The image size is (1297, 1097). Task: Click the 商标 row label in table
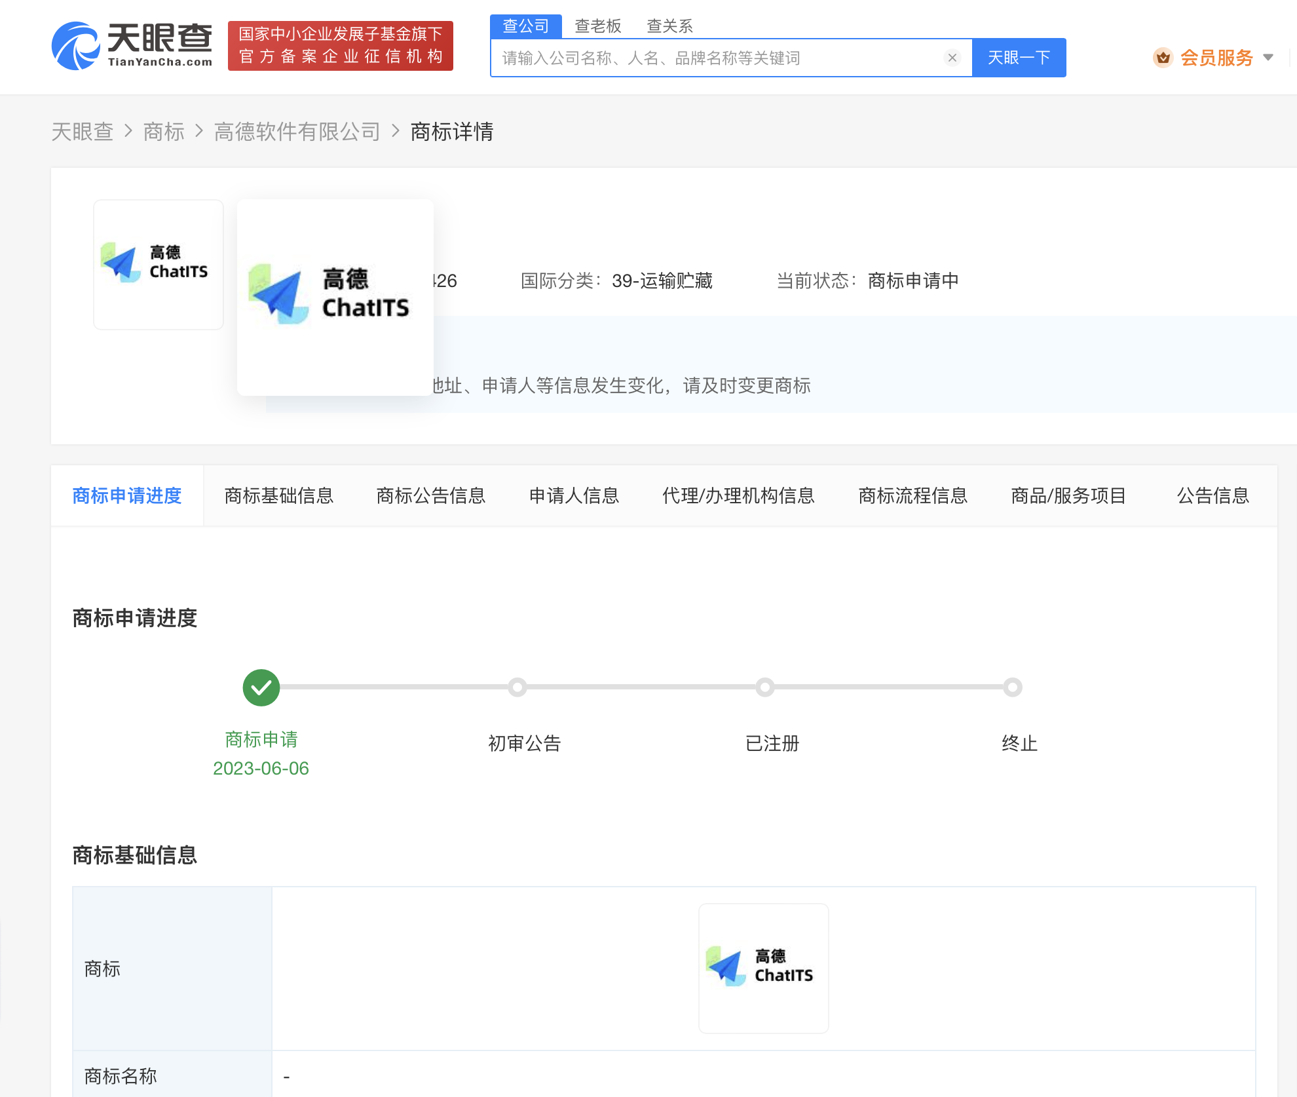point(102,969)
